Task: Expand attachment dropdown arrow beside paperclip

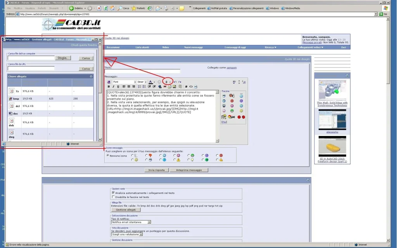Action: 170,82
